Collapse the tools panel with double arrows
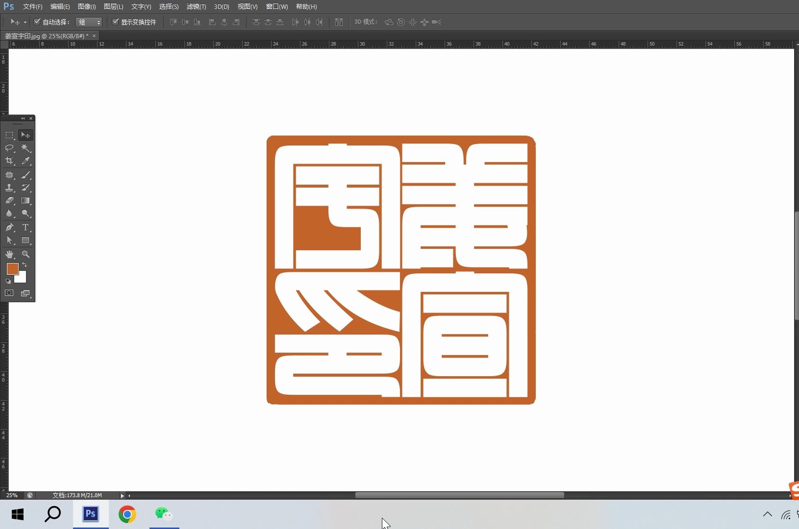 click(23, 119)
